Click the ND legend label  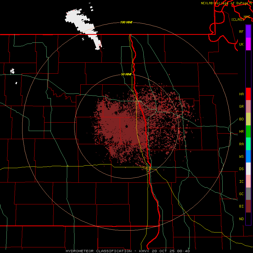241,219
